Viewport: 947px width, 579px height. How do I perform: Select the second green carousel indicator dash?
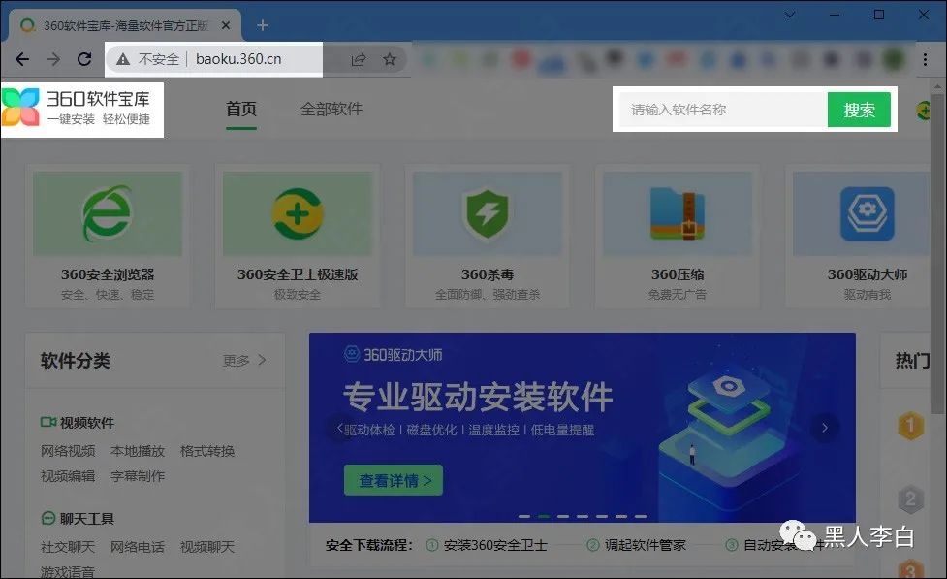[x=544, y=516]
